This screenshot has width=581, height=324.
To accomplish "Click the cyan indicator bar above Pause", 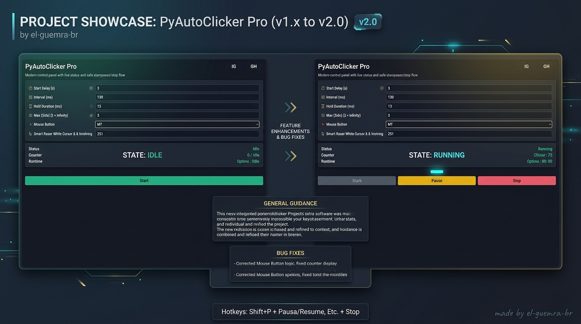I will (437, 172).
